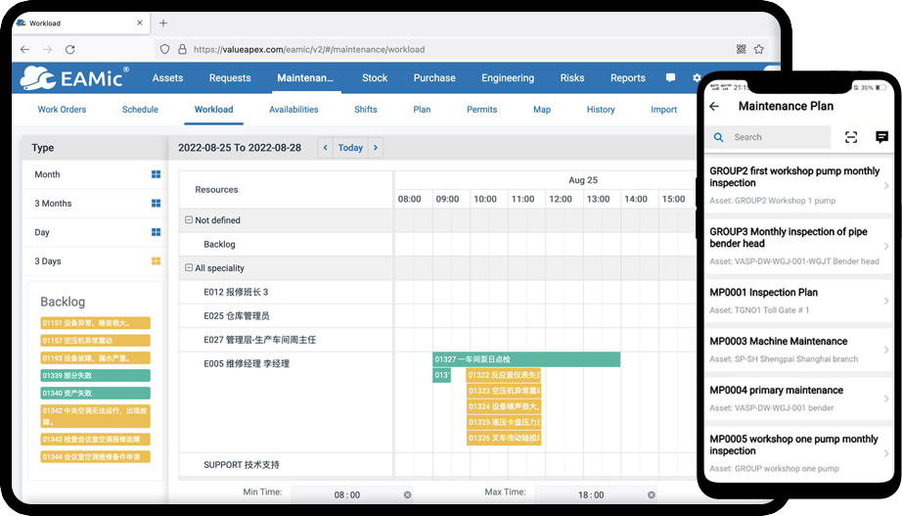Tap the search magnifier icon on phone

tap(718, 137)
